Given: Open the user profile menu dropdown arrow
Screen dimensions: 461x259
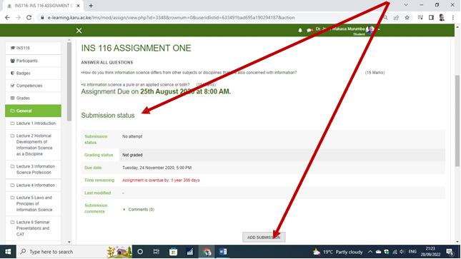Looking at the screenshot, I should 379,30.
